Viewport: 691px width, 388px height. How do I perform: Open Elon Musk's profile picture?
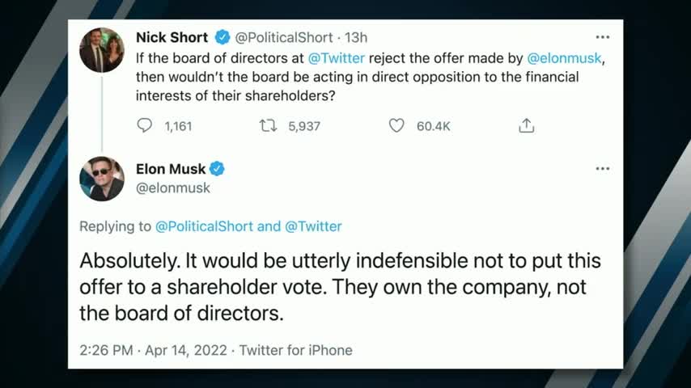(102, 179)
